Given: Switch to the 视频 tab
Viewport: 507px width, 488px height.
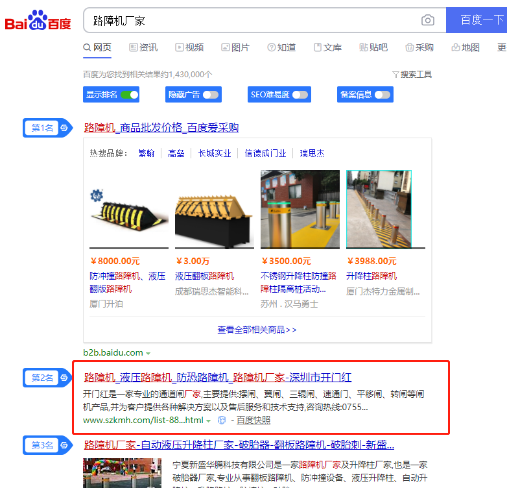Looking at the screenshot, I should (189, 47).
